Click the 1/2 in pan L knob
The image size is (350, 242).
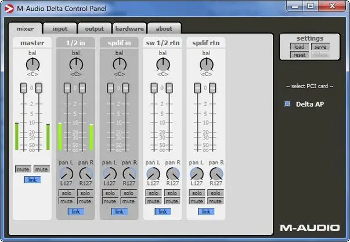coord(66,174)
